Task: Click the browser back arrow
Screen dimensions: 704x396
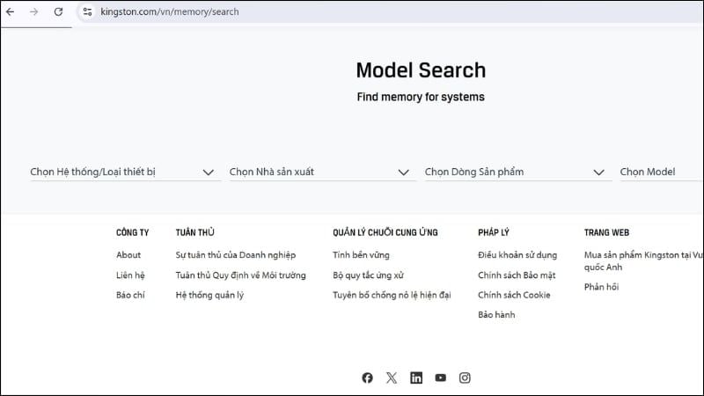Action: tap(11, 12)
